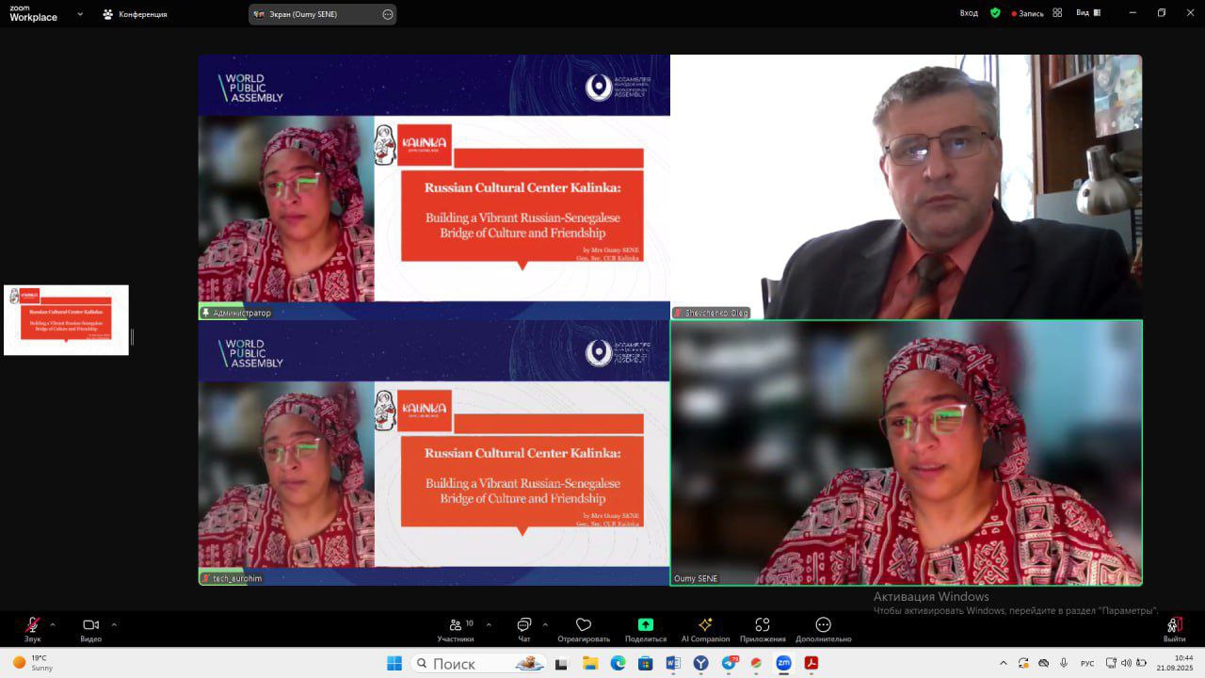This screenshot has width=1205, height=678.
Task: Open Дополнительно more options icon
Action: tap(823, 625)
